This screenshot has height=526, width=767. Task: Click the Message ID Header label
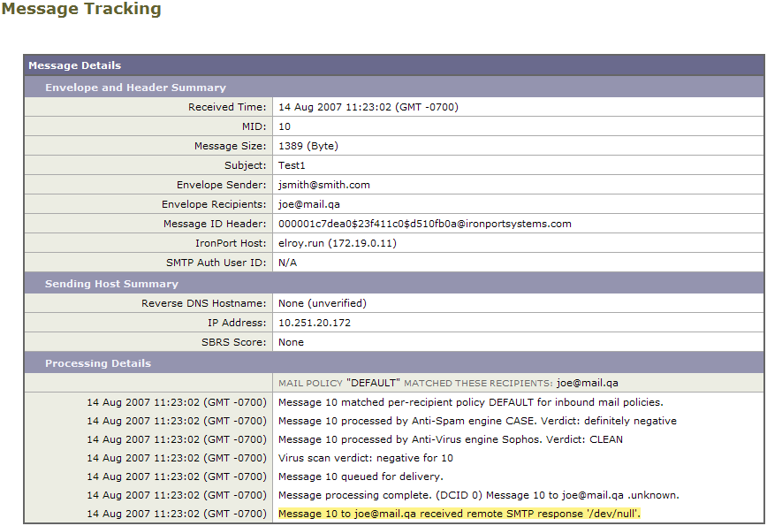pos(215,224)
